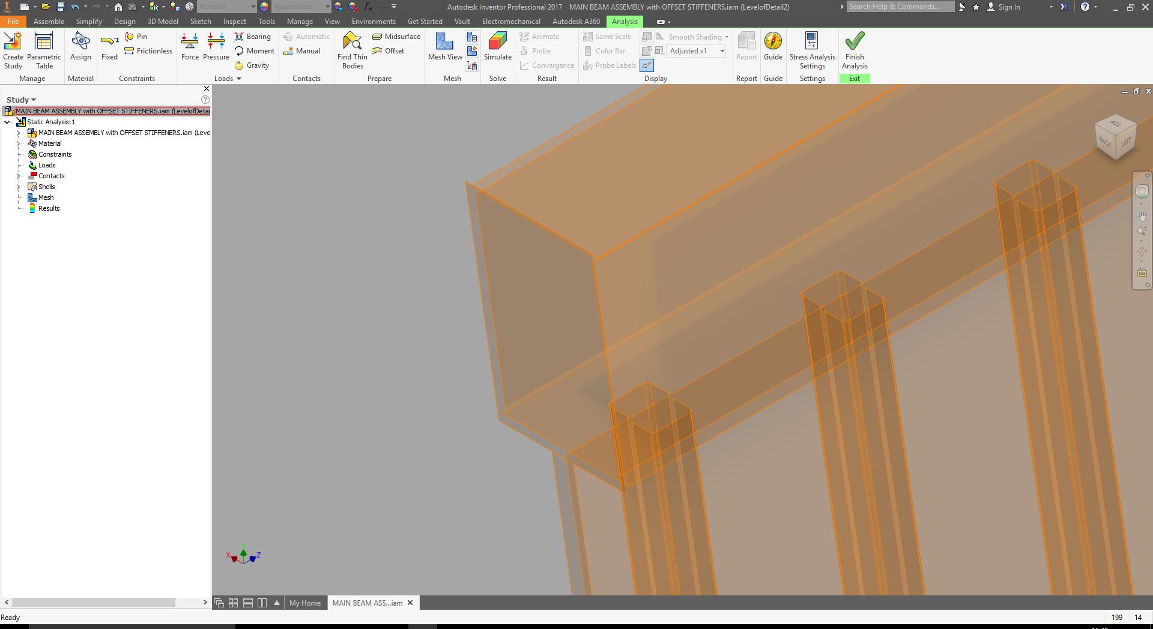Image resolution: width=1153 pixels, height=629 pixels.
Task: Open Find Thin Bodies tool
Action: click(353, 50)
